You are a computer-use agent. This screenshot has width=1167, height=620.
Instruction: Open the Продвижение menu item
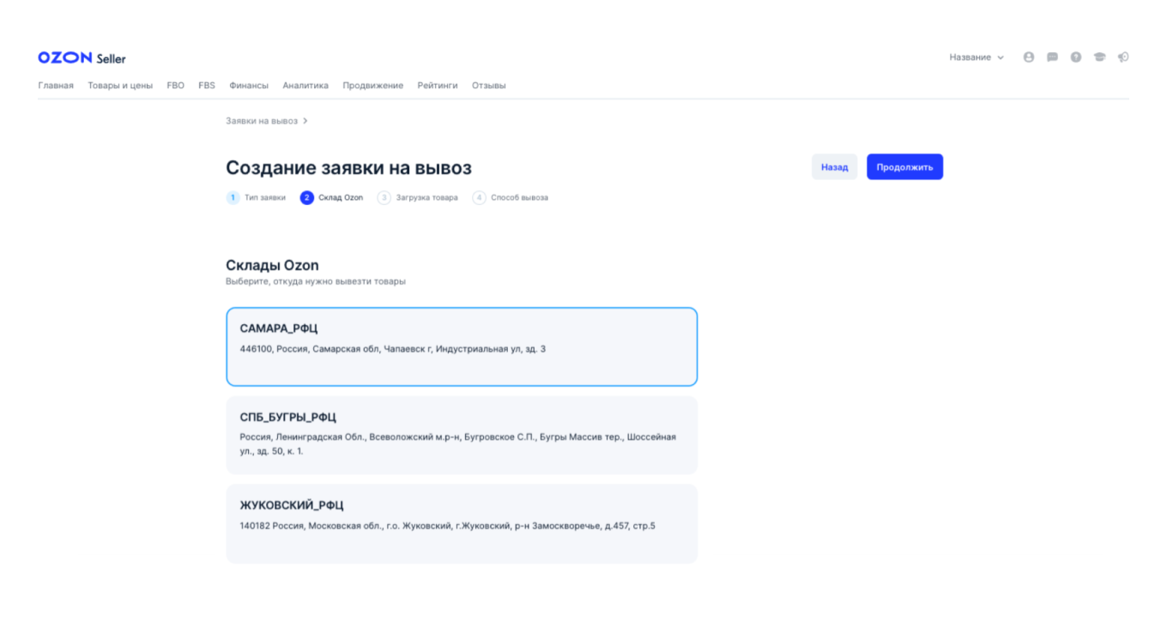click(x=373, y=86)
